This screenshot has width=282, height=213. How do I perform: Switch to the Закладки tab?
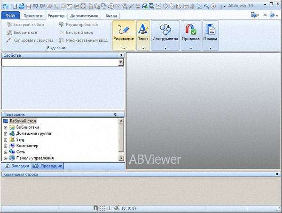pos(17,166)
